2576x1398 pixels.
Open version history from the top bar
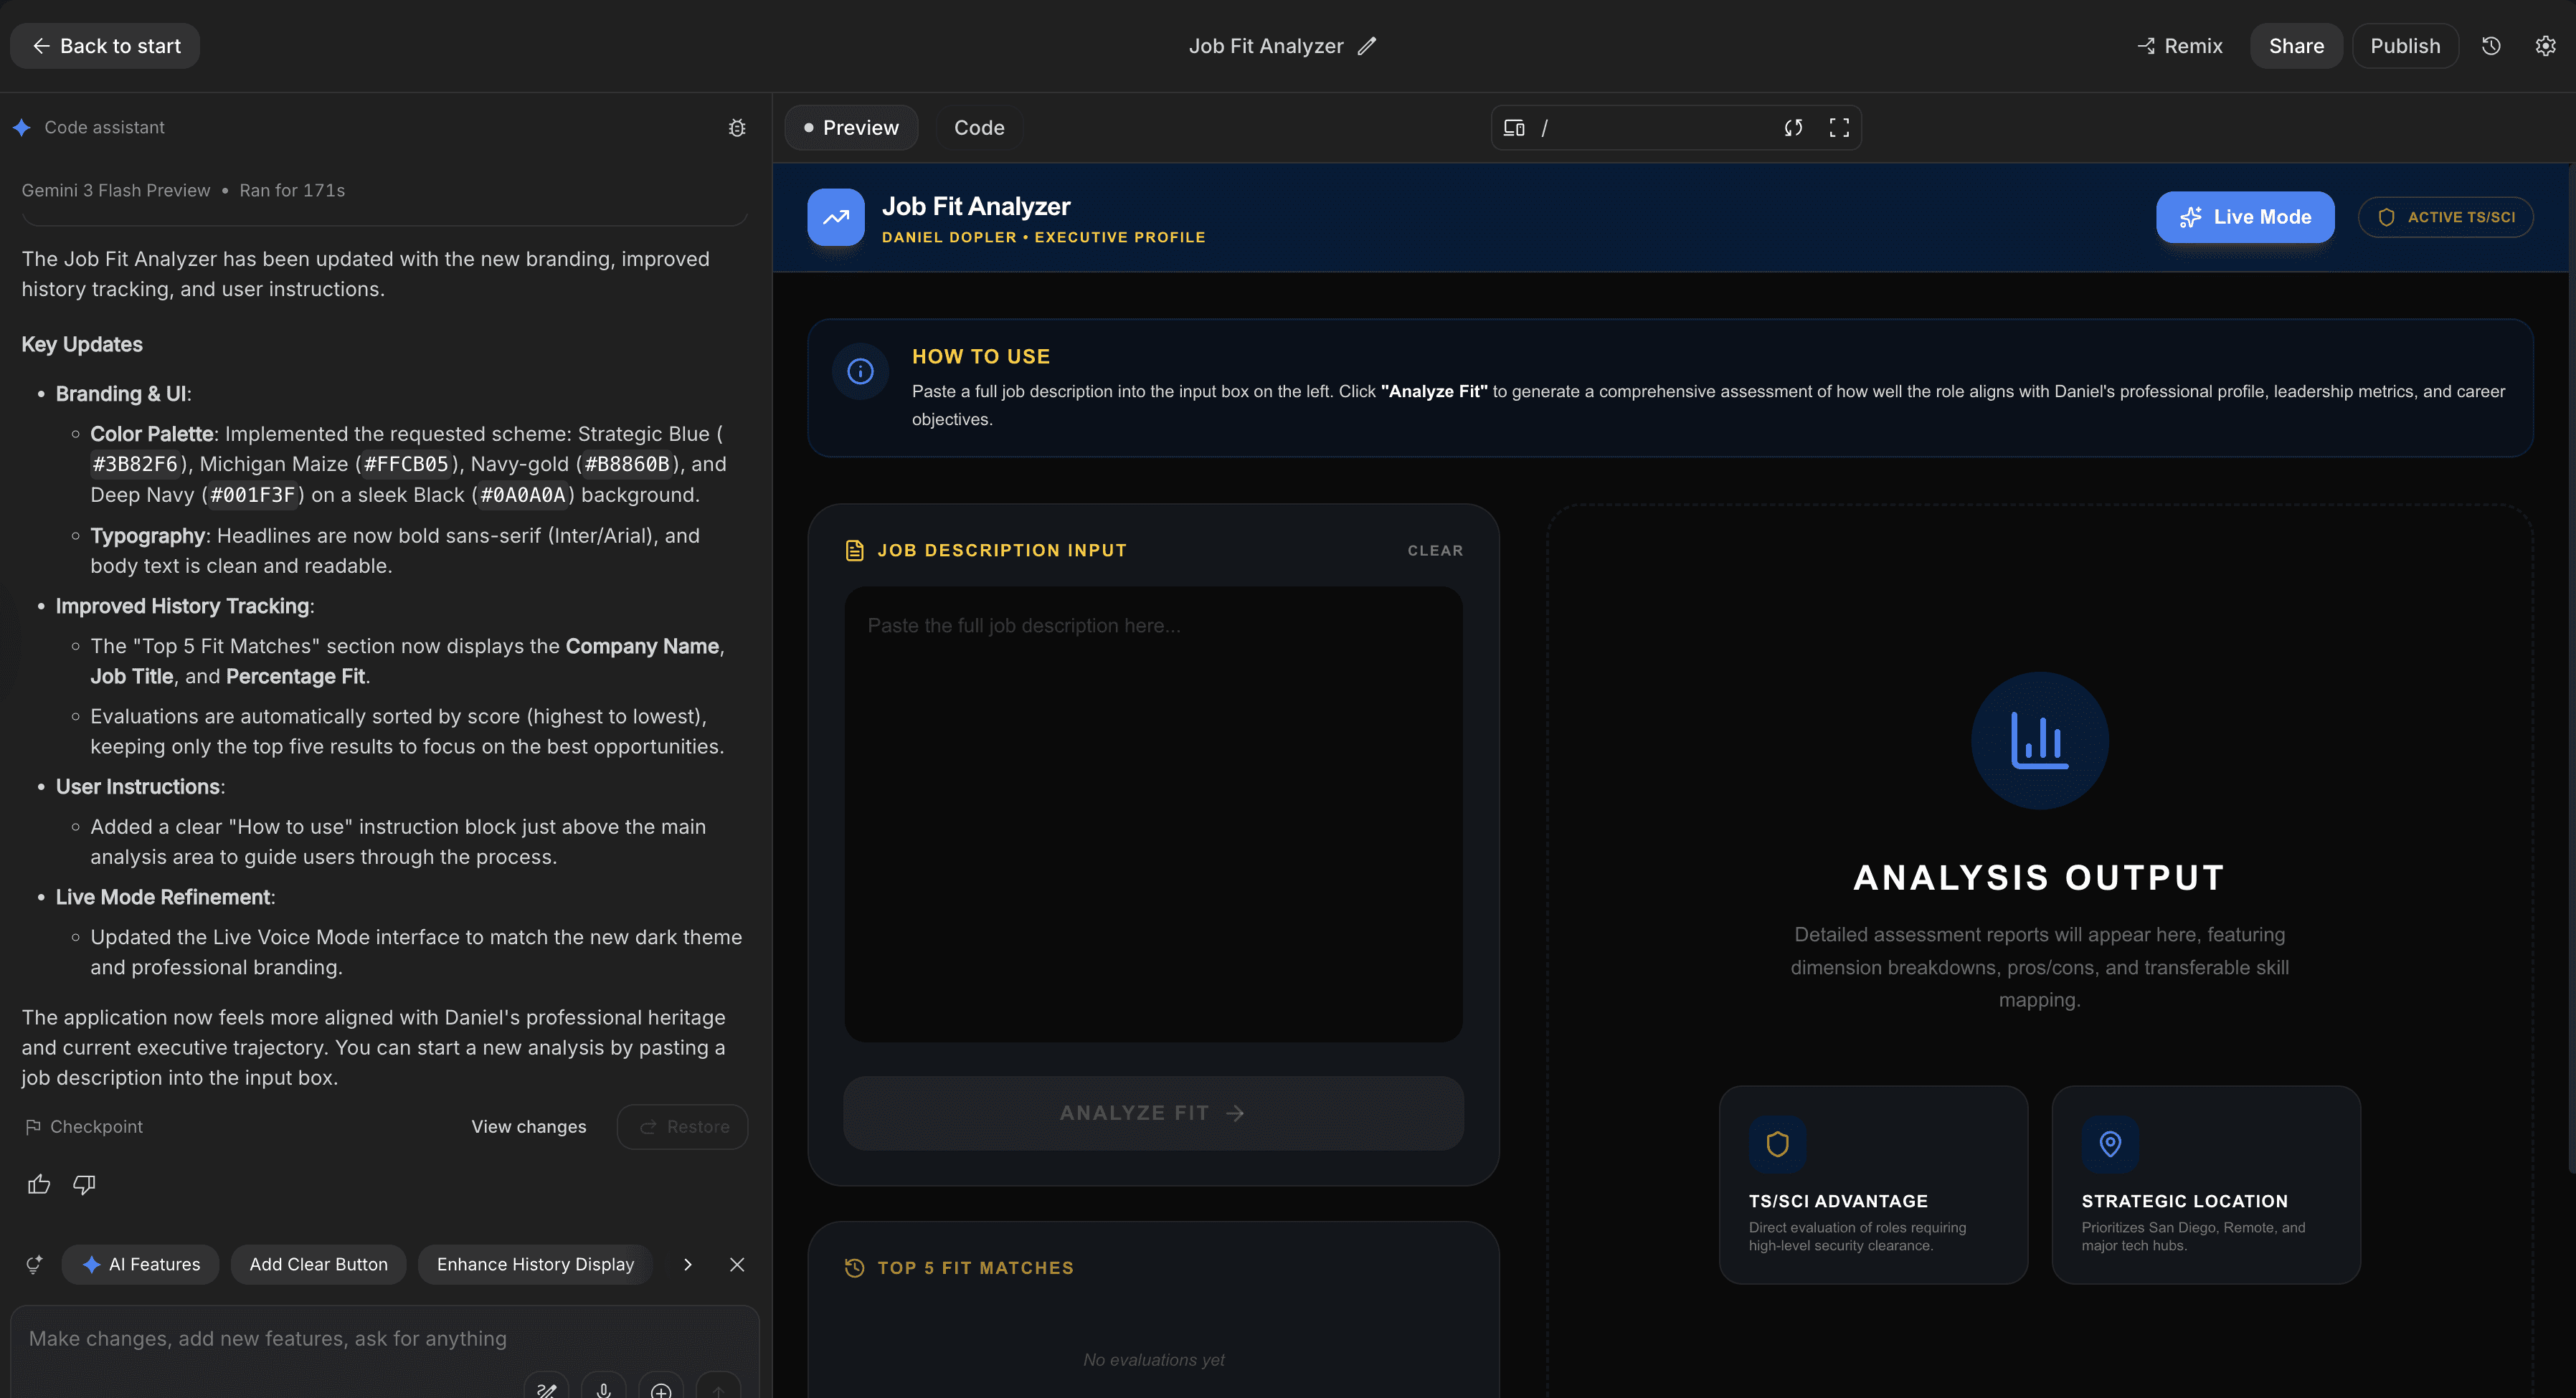coord(2491,45)
